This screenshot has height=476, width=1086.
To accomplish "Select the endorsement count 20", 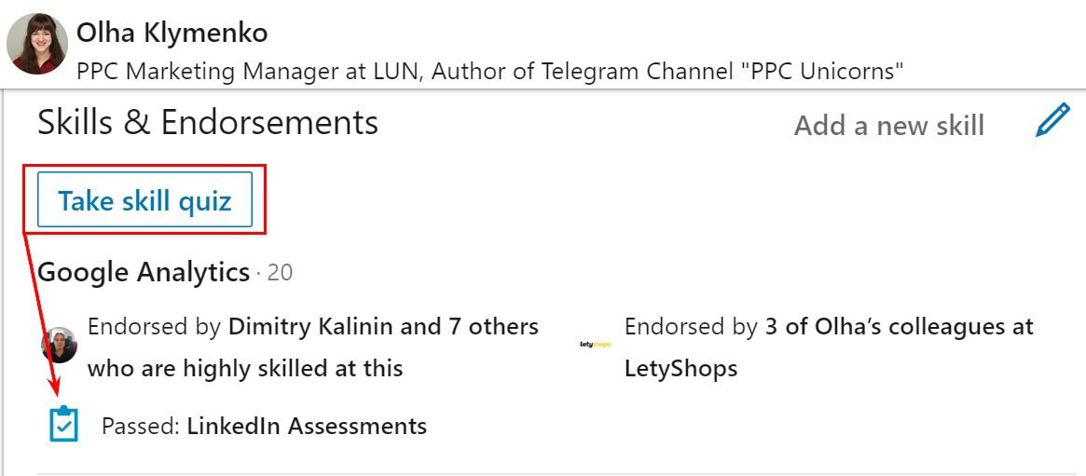I will [x=280, y=273].
